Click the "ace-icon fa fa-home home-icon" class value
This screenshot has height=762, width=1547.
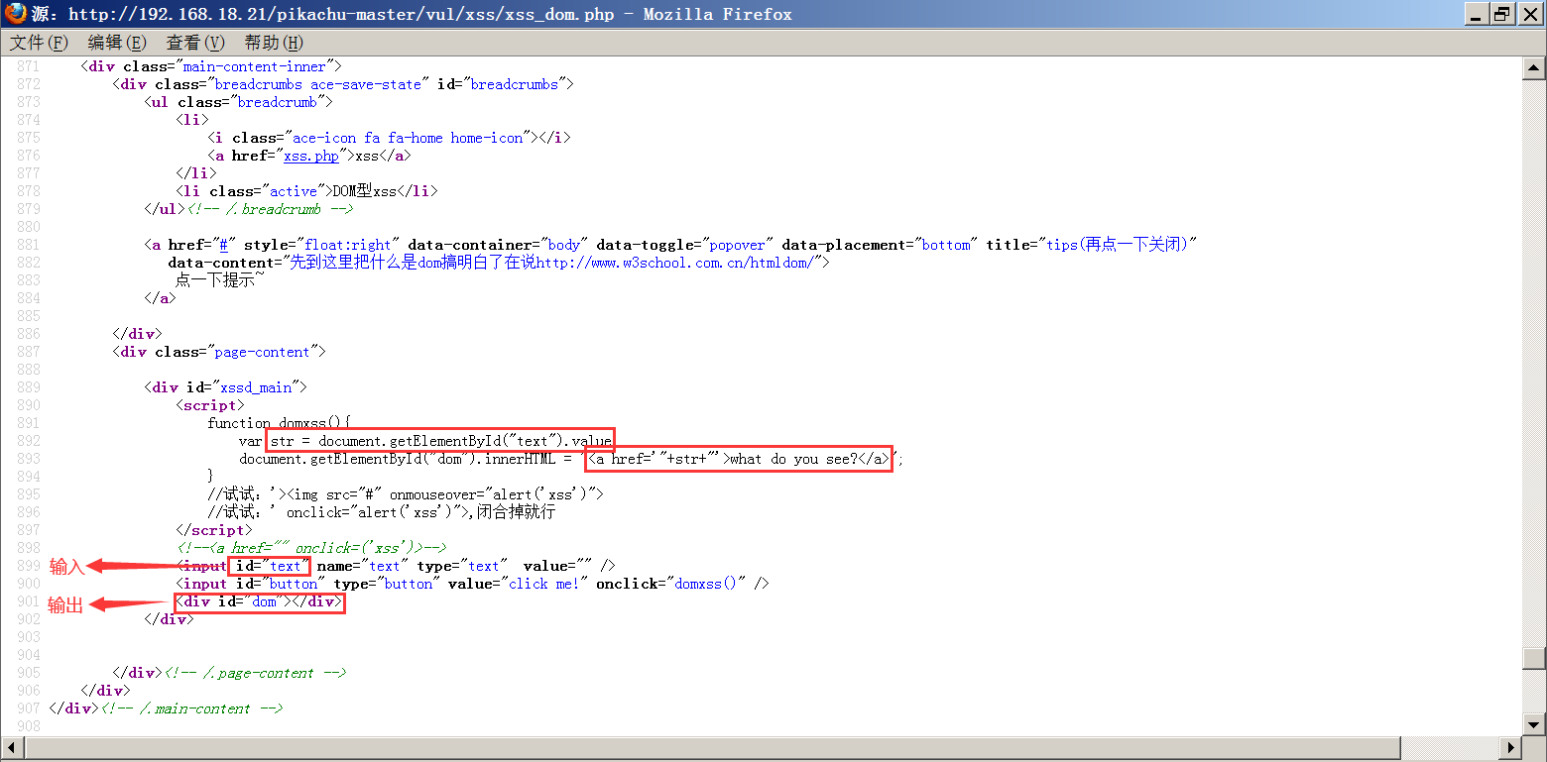(408, 138)
